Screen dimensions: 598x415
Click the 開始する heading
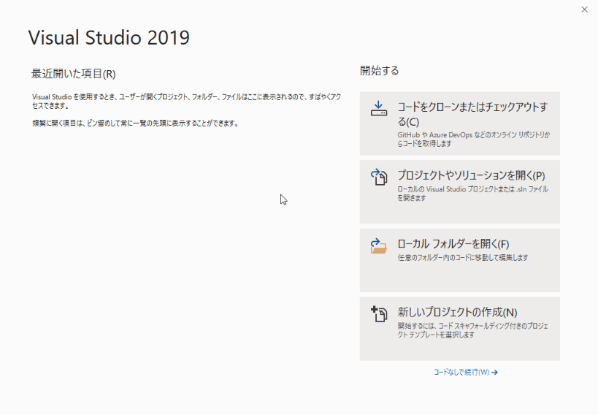point(379,71)
